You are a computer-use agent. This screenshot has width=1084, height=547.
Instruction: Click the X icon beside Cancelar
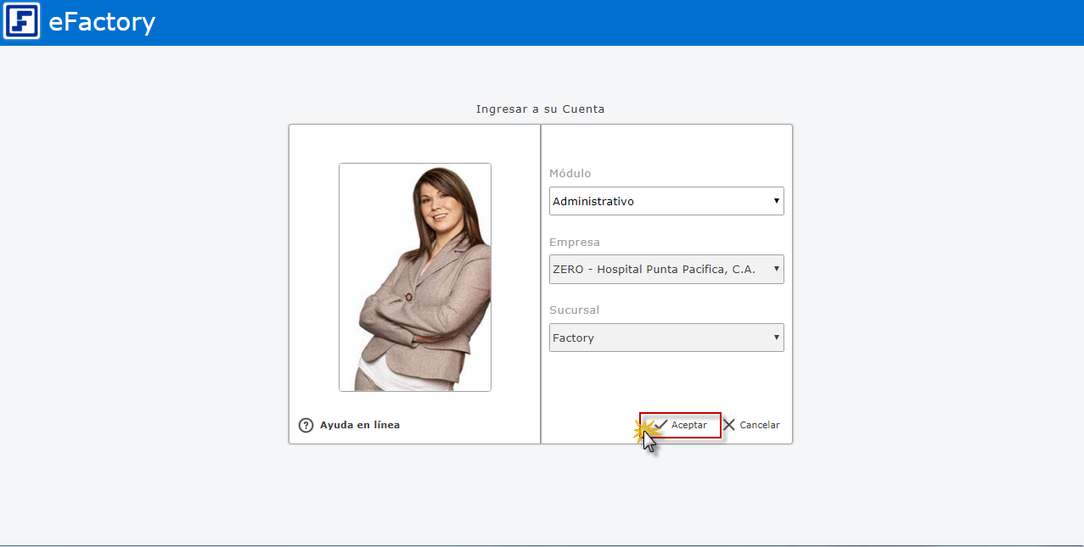point(729,425)
